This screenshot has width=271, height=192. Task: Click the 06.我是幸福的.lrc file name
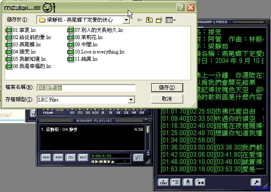(x=32, y=67)
